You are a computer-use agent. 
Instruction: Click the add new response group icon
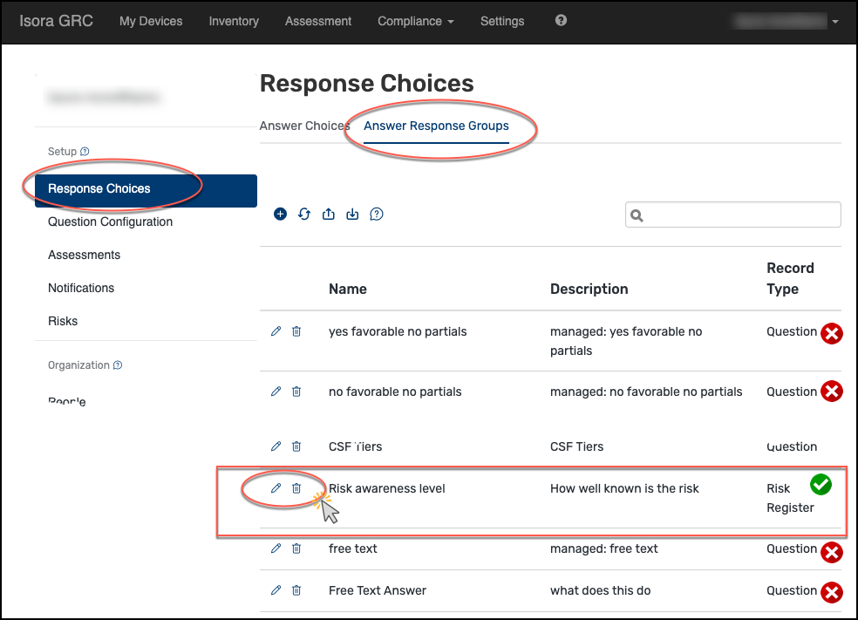(x=280, y=215)
